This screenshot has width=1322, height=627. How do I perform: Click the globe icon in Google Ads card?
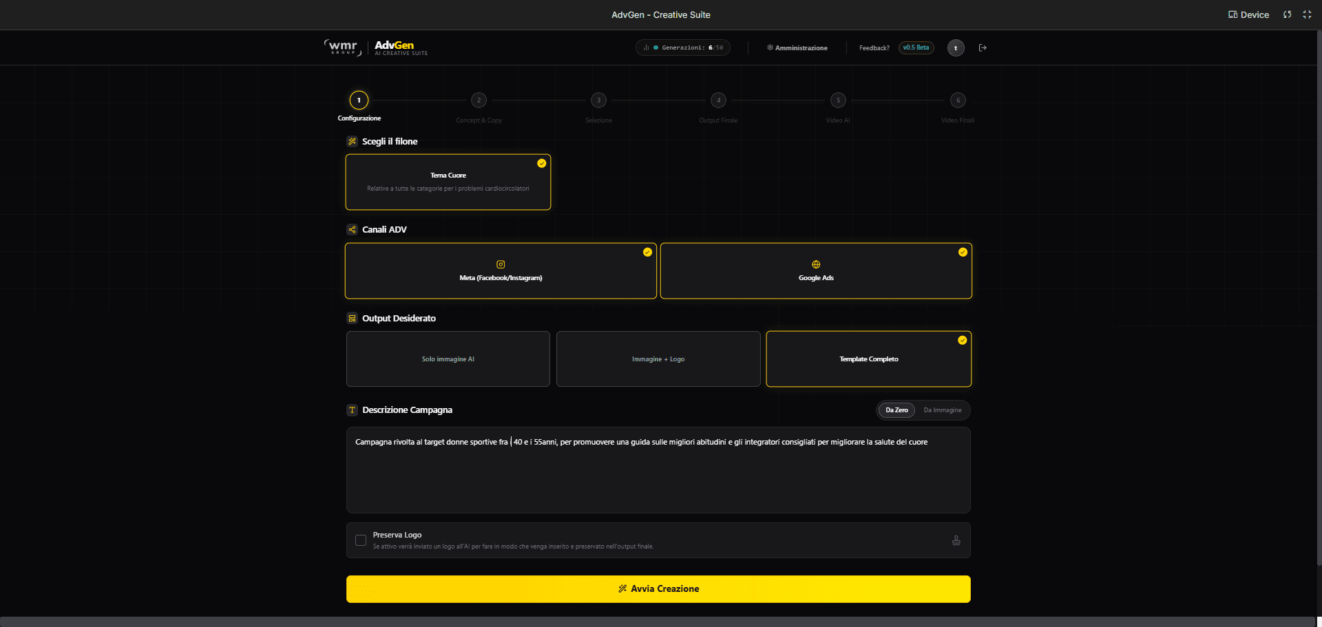click(816, 264)
